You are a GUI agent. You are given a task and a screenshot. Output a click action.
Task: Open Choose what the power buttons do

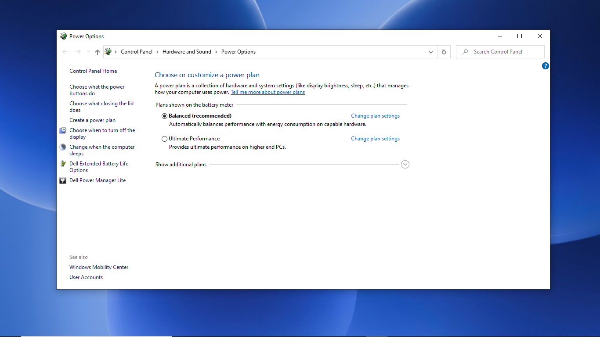coord(97,90)
